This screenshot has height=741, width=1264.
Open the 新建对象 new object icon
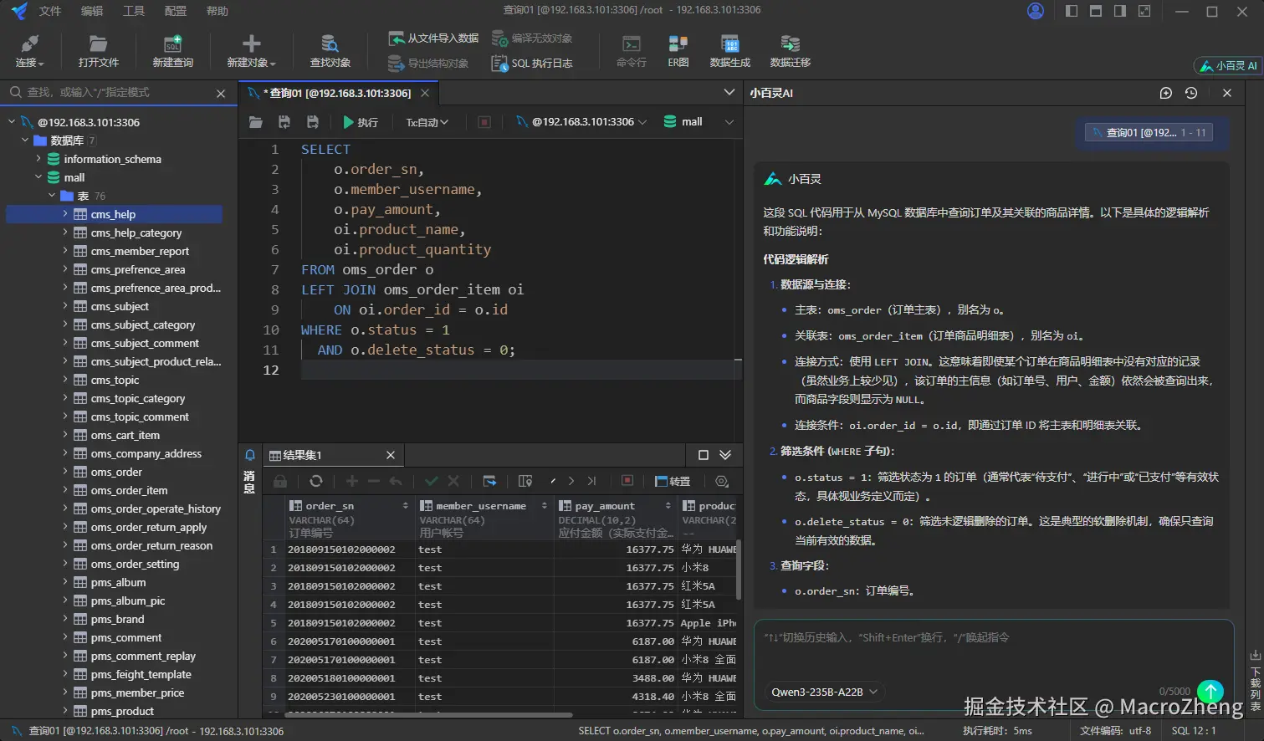(x=251, y=51)
